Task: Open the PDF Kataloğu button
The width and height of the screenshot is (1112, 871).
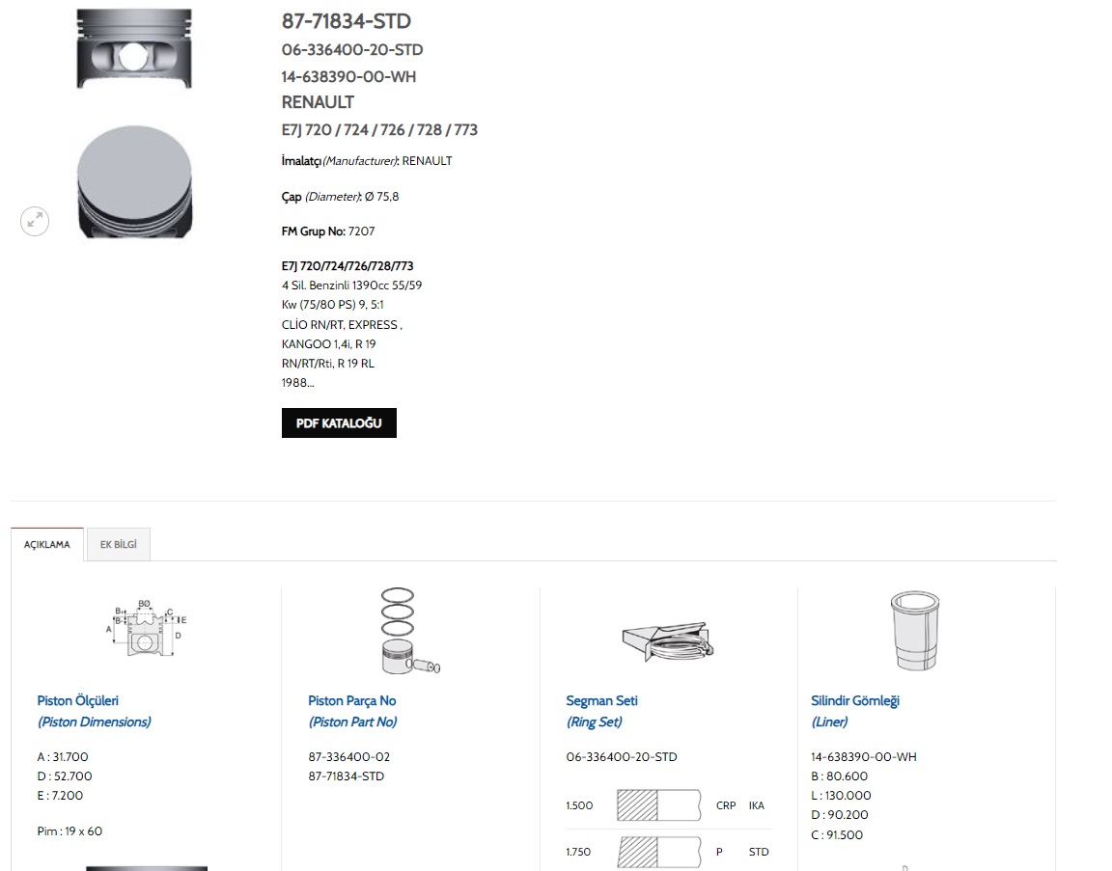Action: [339, 423]
